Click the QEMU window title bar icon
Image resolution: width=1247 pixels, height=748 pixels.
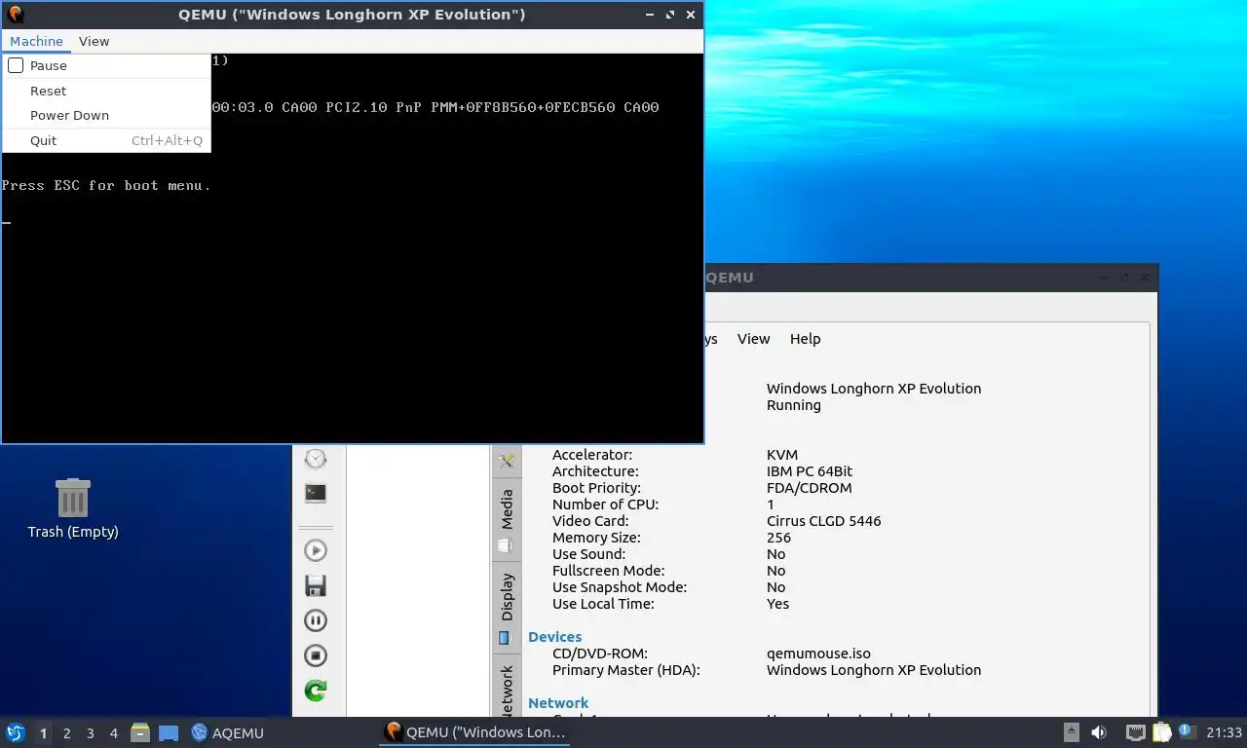click(15, 15)
